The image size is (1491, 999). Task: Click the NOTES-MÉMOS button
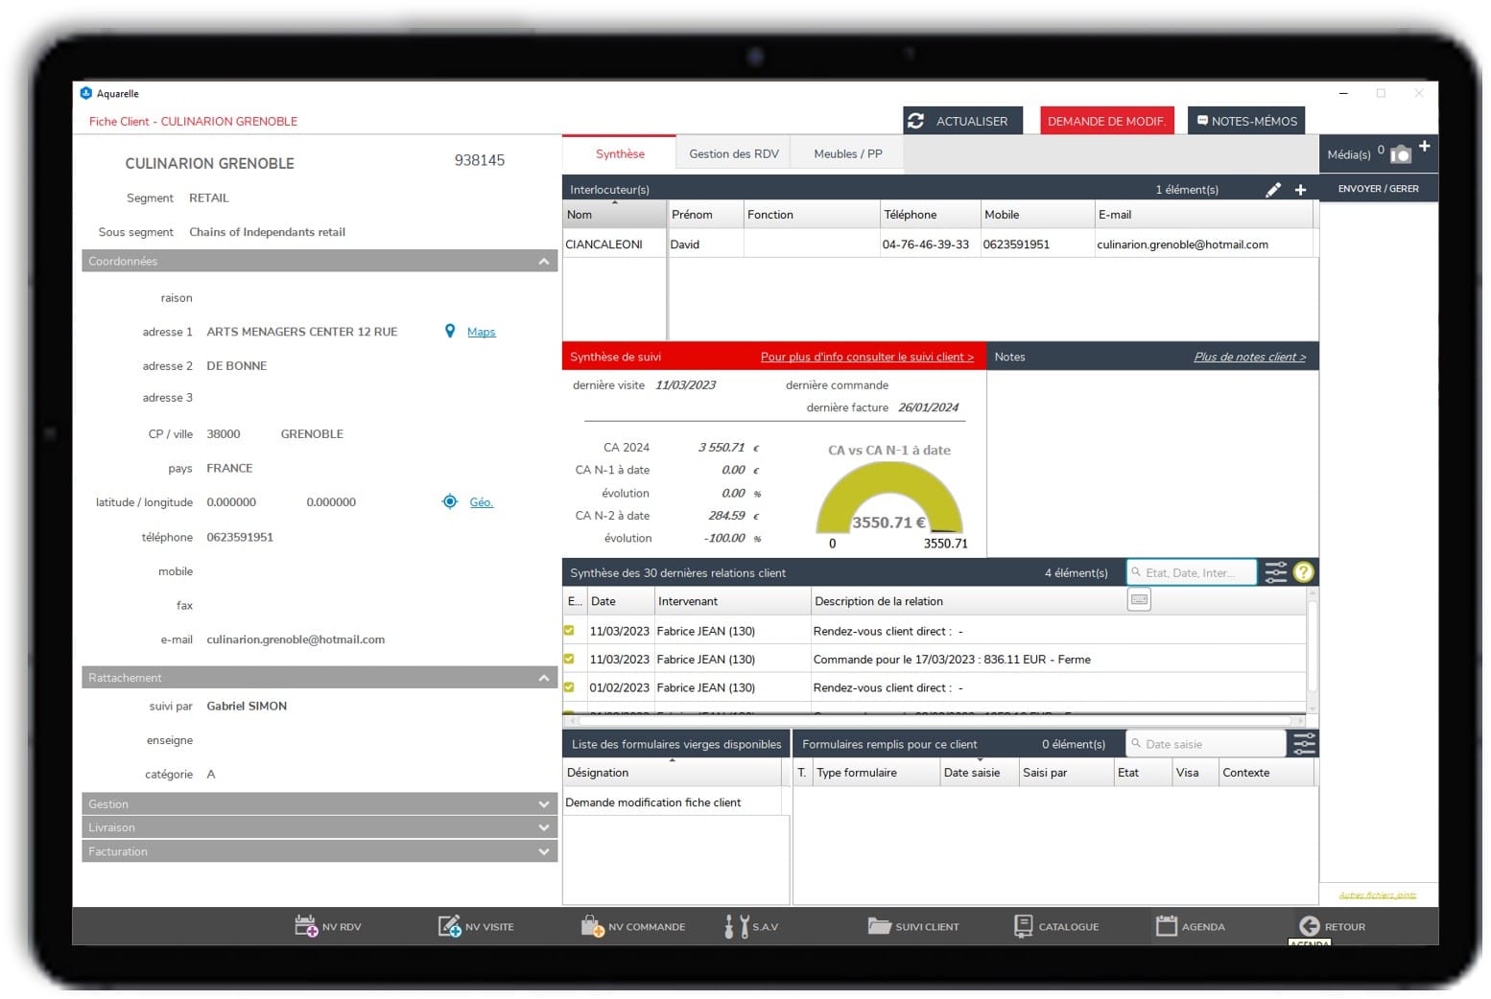click(1246, 121)
